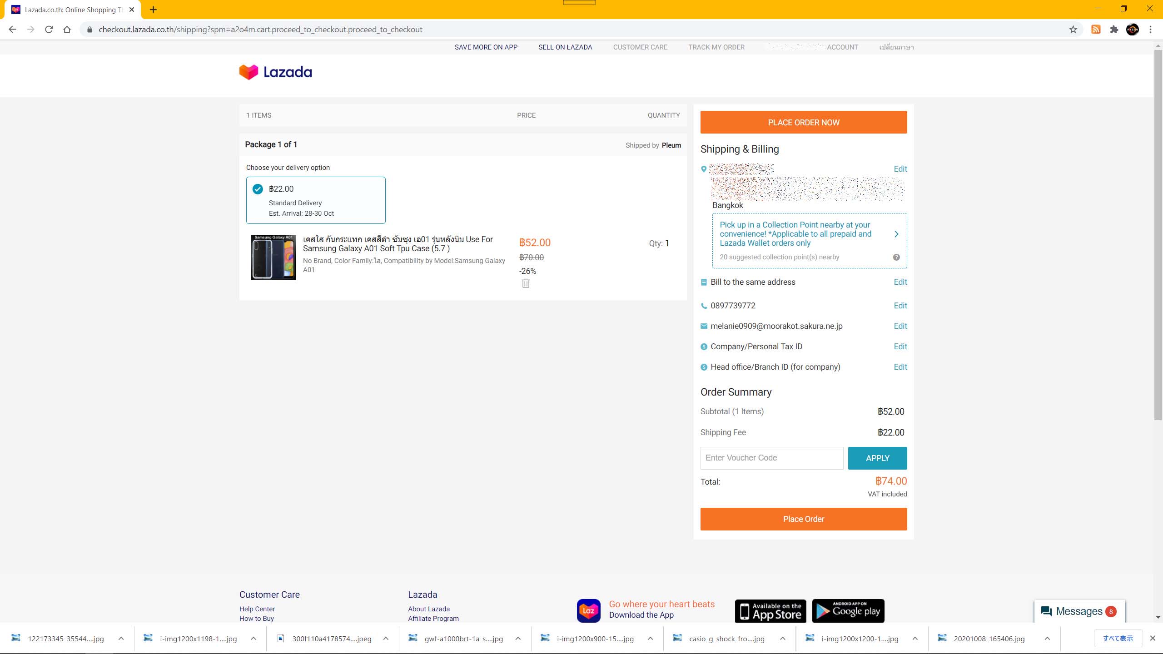Edit the shipping address
The width and height of the screenshot is (1163, 654).
[900, 169]
